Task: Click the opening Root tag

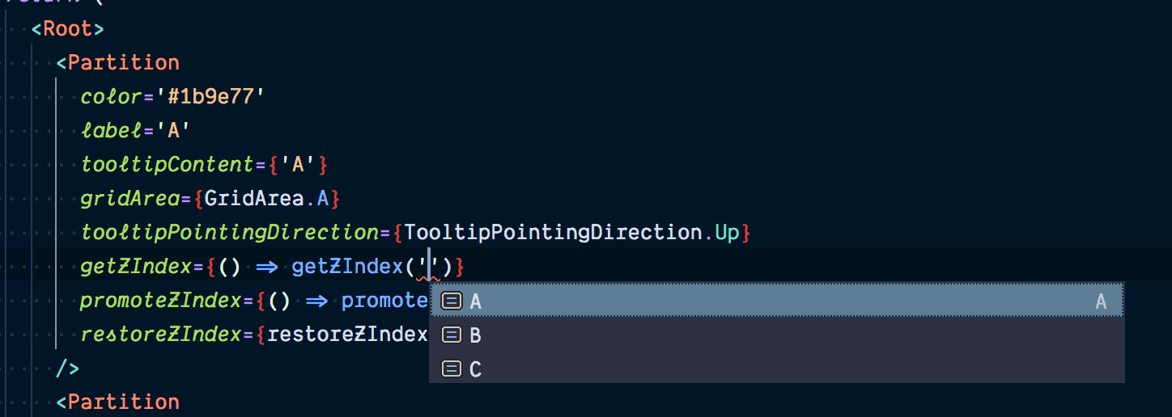Action: [x=67, y=29]
